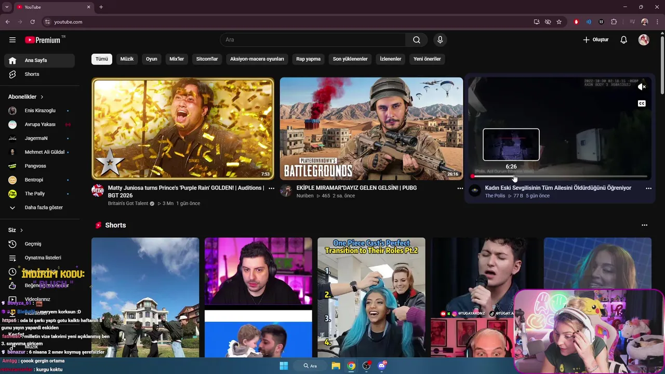Open Shorts from the sidebar
Screen dimensions: 665x374
[39, 74]
